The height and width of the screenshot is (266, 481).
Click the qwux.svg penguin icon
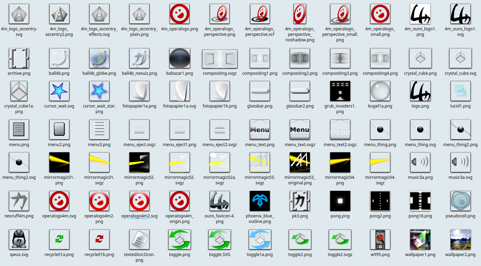click(x=19, y=239)
